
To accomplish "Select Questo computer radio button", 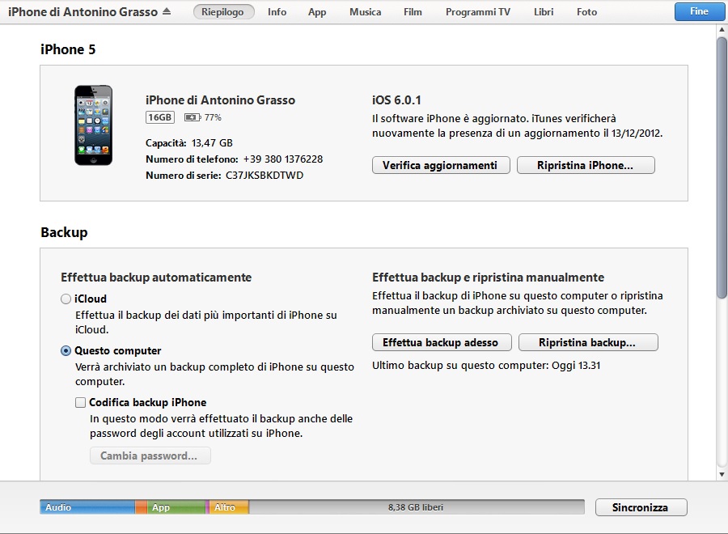I will pyautogui.click(x=66, y=350).
